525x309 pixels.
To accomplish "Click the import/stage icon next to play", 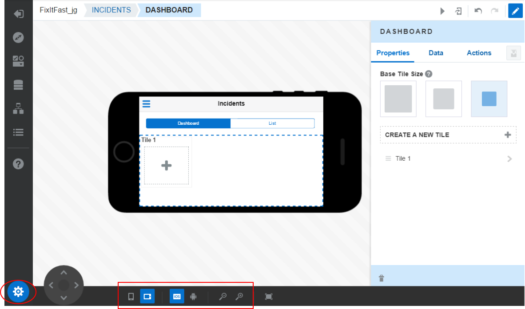I will (x=458, y=11).
